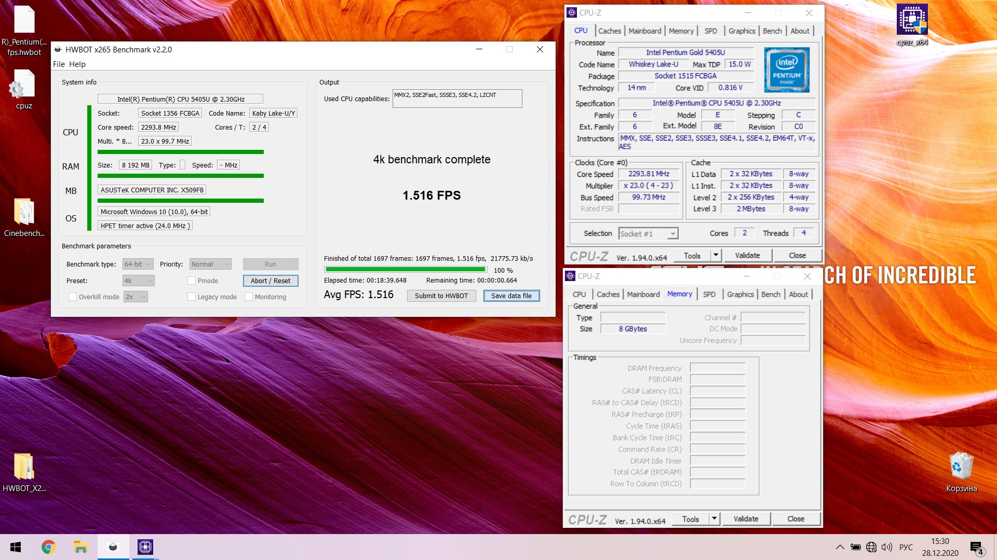Viewport: 997px width, 560px height.
Task: Click the battery tray icon
Action: tap(855, 547)
